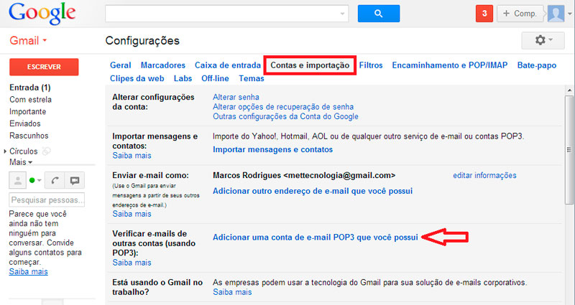Click the settings page scrollbar thumb
Viewport: 575px width, 305px height.
[569, 150]
